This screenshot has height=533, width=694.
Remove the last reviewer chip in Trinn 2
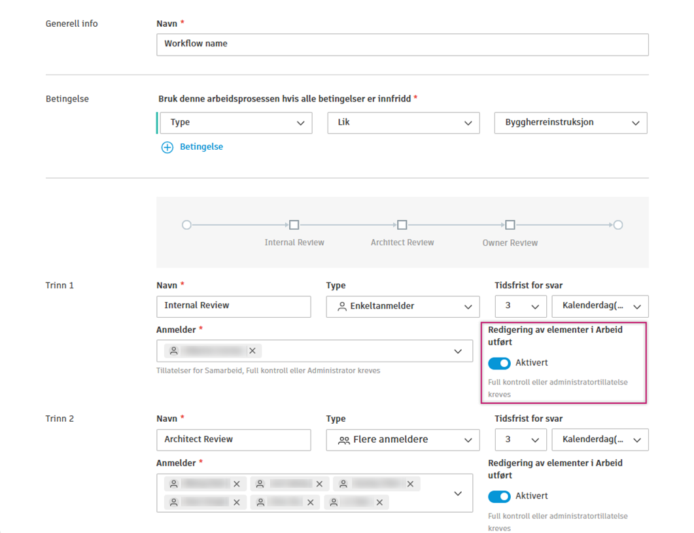click(379, 503)
